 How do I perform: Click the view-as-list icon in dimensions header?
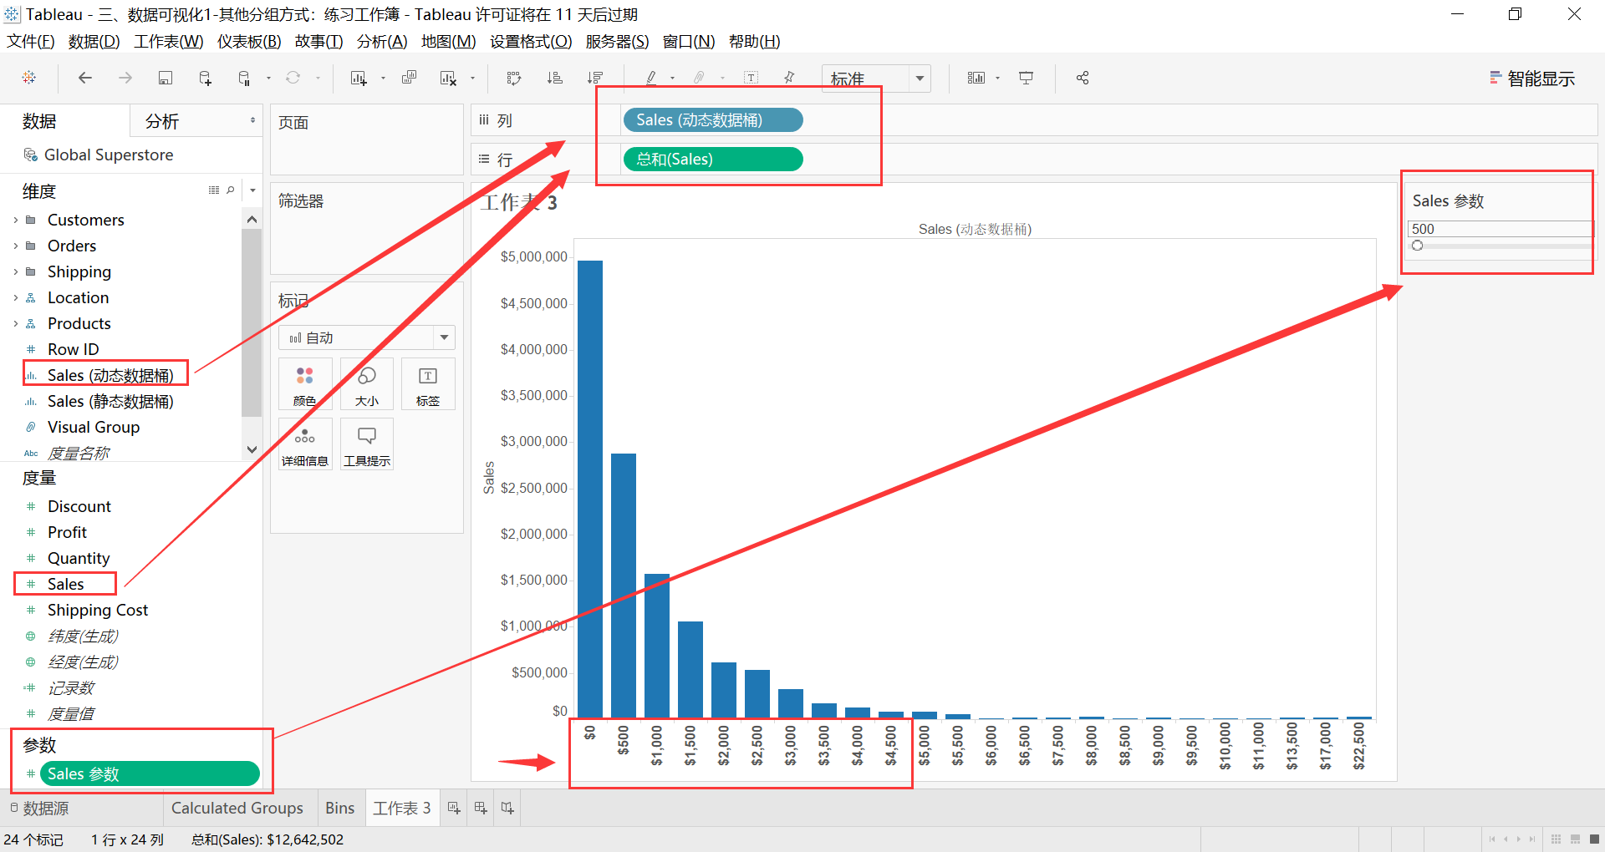click(x=214, y=190)
